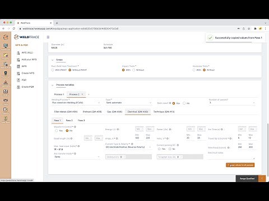
Task: Click the WeldTrace logo in the rail
Action: (x=6, y=37)
